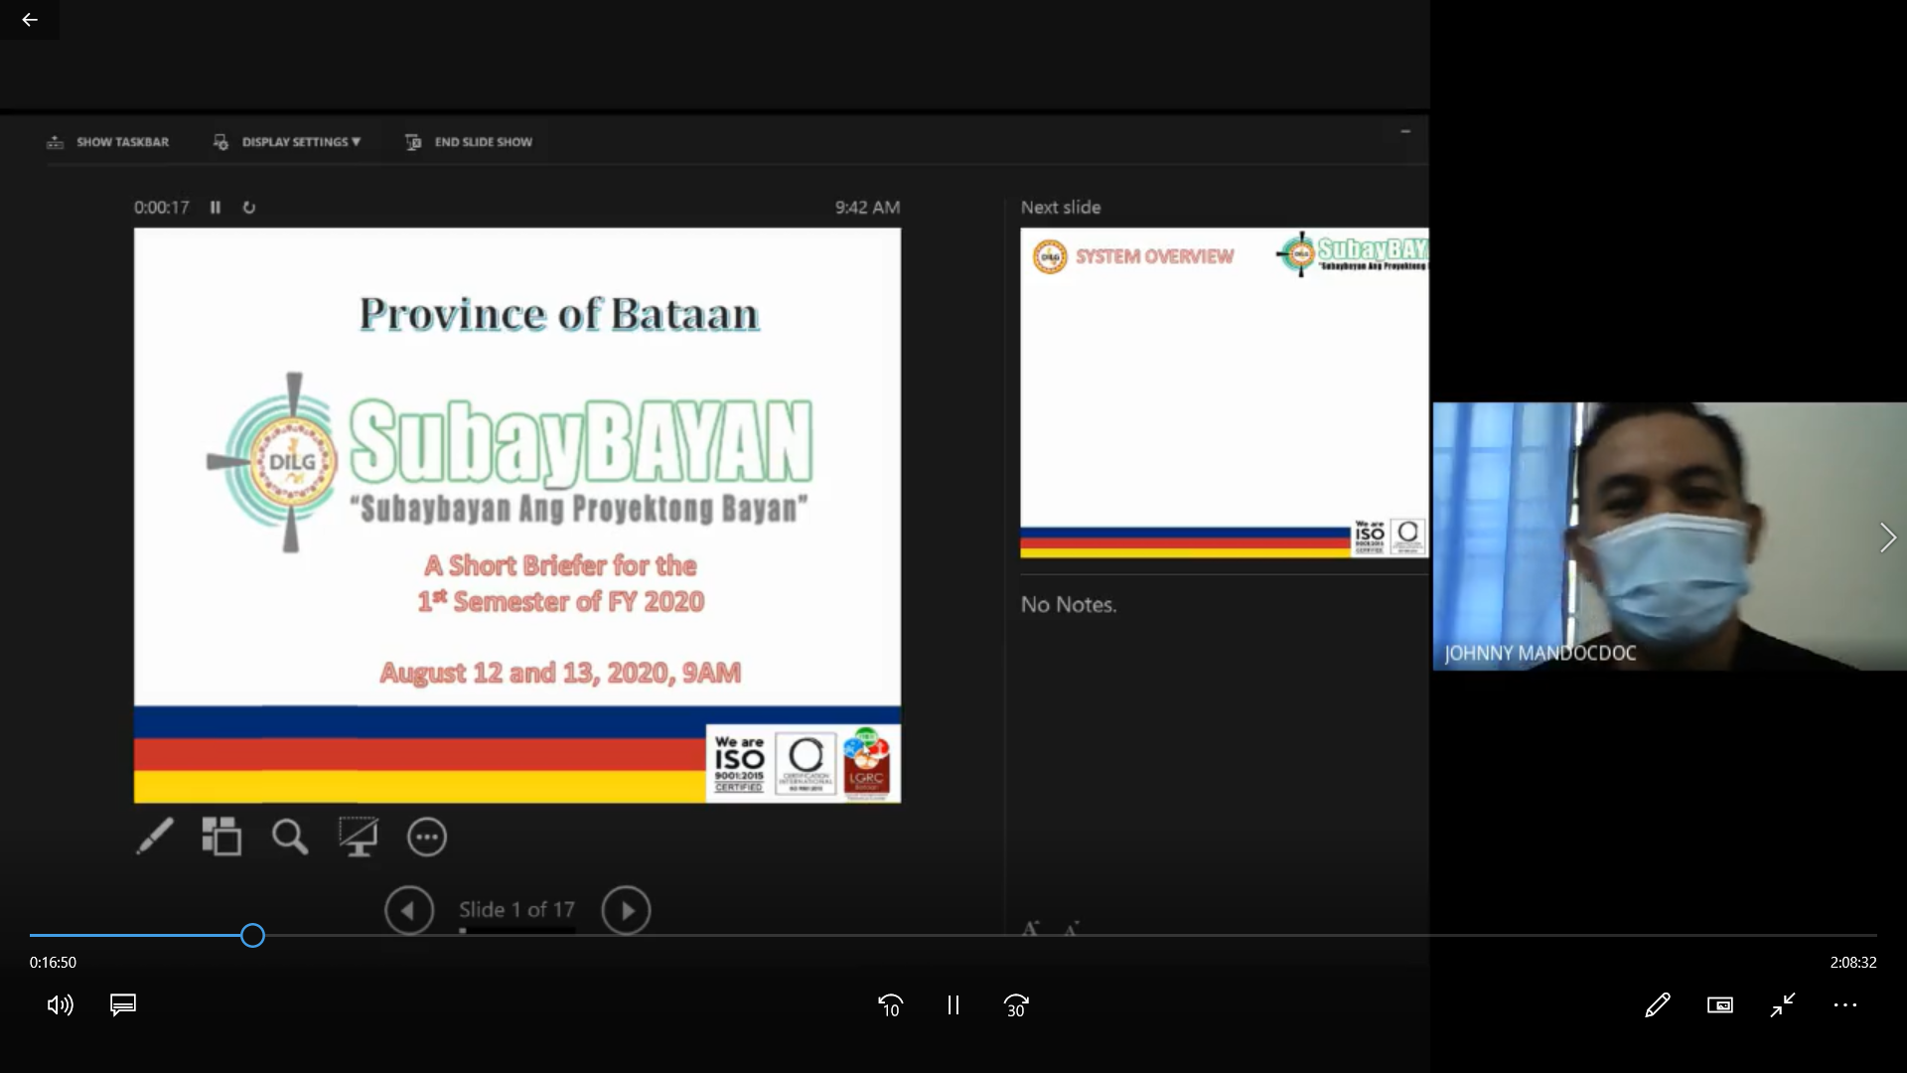Viewport: 1907px width, 1073px height.
Task: Restart the presenter view timer
Action: [249, 207]
